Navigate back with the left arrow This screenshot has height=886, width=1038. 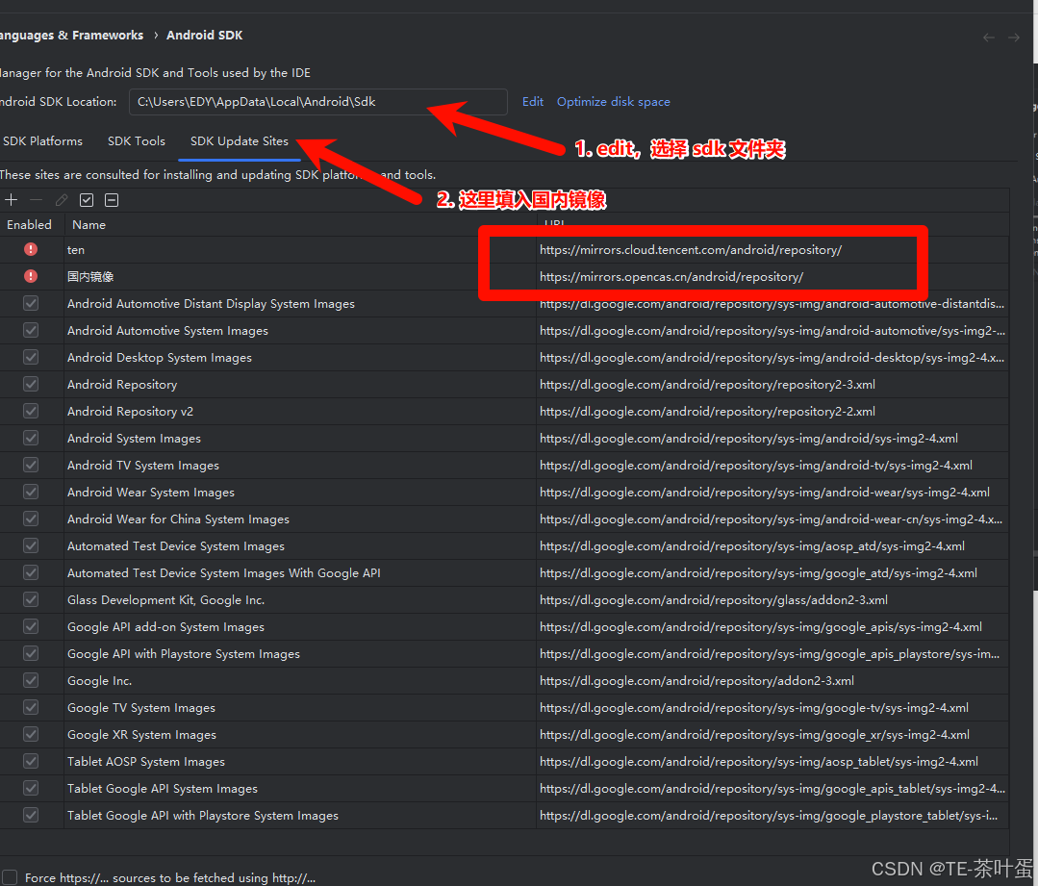989,38
